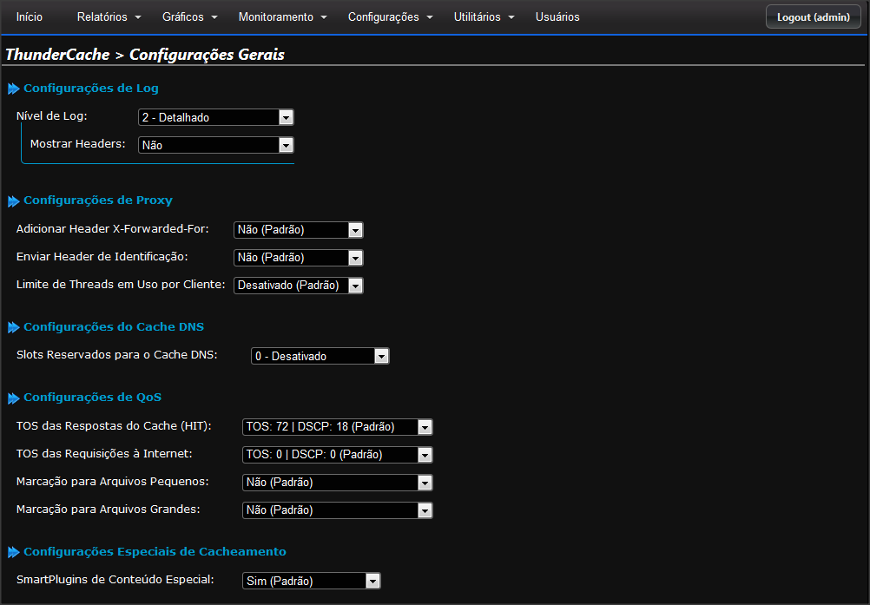Image resolution: width=870 pixels, height=605 pixels.
Task: Click the Configurações de QoS heading
Action: 93,397
